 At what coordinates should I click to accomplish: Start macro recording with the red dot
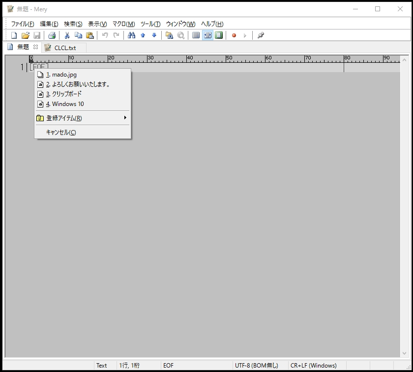tap(234, 35)
